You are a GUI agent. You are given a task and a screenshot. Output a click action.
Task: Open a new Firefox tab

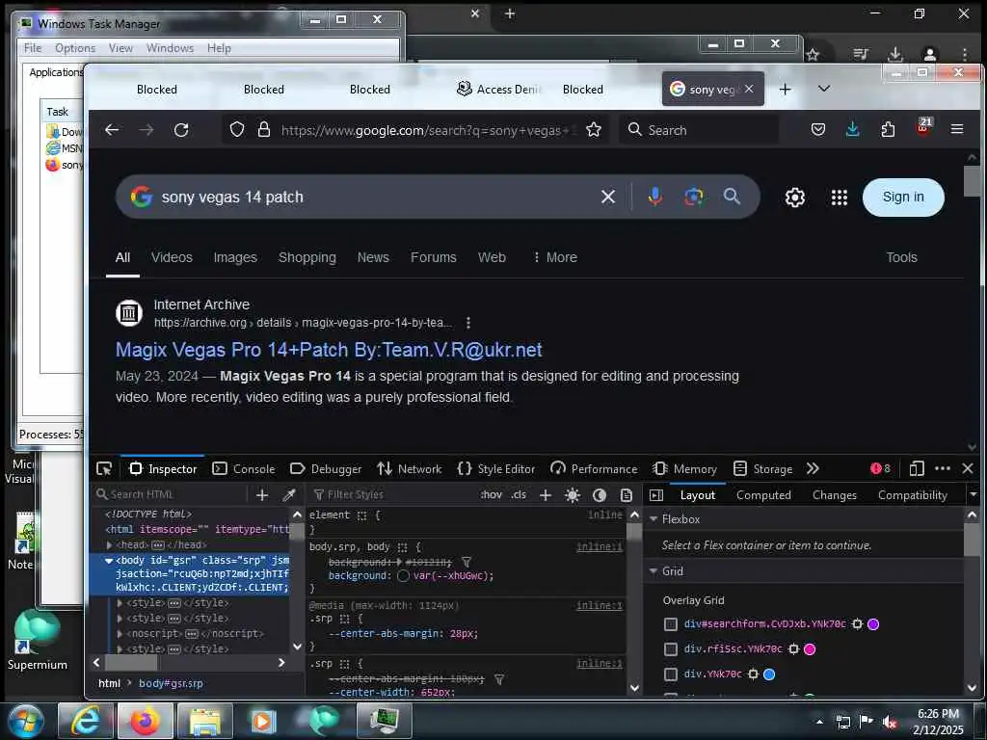[785, 90]
